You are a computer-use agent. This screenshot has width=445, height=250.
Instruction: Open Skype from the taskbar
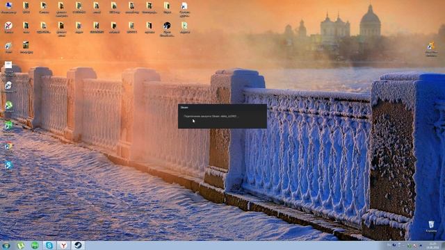[49, 245]
